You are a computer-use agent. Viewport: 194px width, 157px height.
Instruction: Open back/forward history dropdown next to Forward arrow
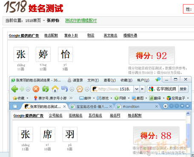coord(28,89)
